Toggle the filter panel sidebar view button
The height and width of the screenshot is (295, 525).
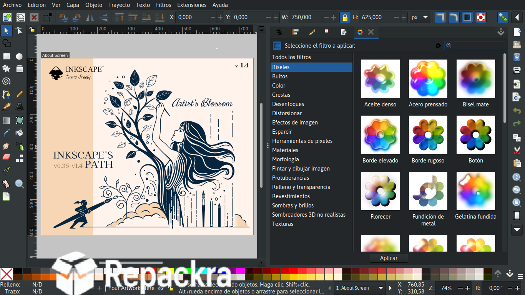277,46
